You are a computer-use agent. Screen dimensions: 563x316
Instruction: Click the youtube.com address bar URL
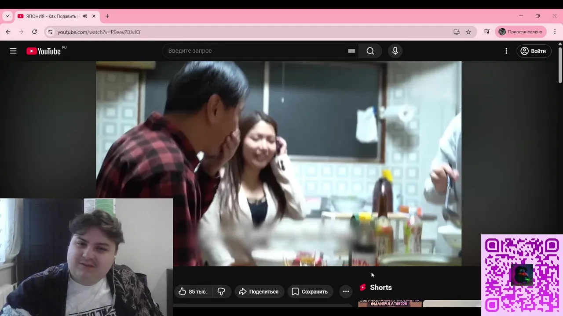tap(99, 32)
